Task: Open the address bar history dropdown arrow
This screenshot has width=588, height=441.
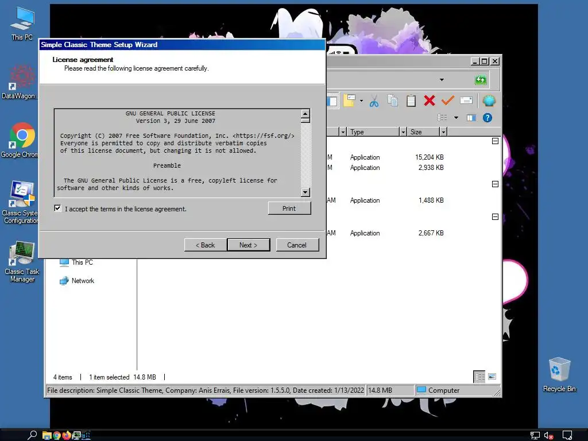Action: pyautogui.click(x=442, y=79)
